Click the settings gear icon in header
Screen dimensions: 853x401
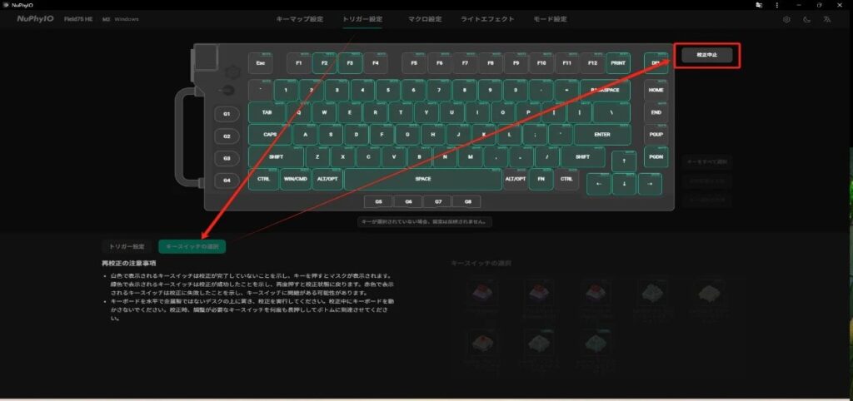(786, 19)
